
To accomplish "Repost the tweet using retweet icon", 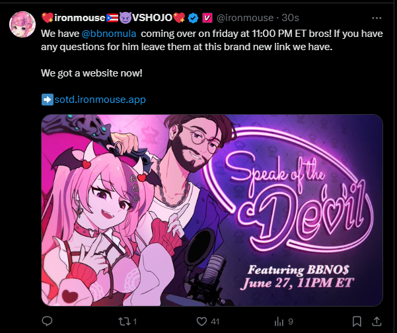I will (x=124, y=321).
